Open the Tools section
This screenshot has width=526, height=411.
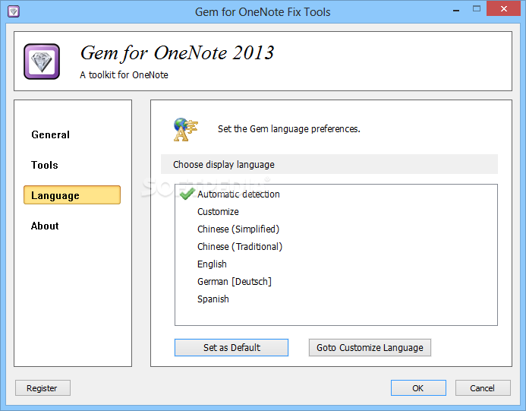pyautogui.click(x=45, y=165)
